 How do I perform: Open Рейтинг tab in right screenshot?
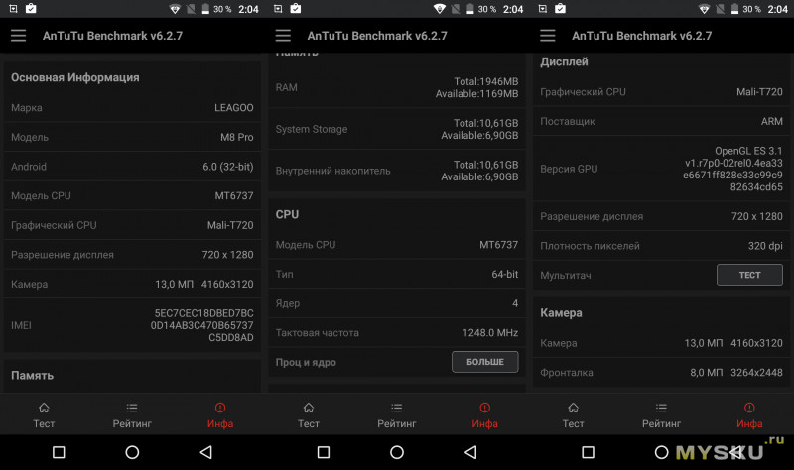(661, 415)
